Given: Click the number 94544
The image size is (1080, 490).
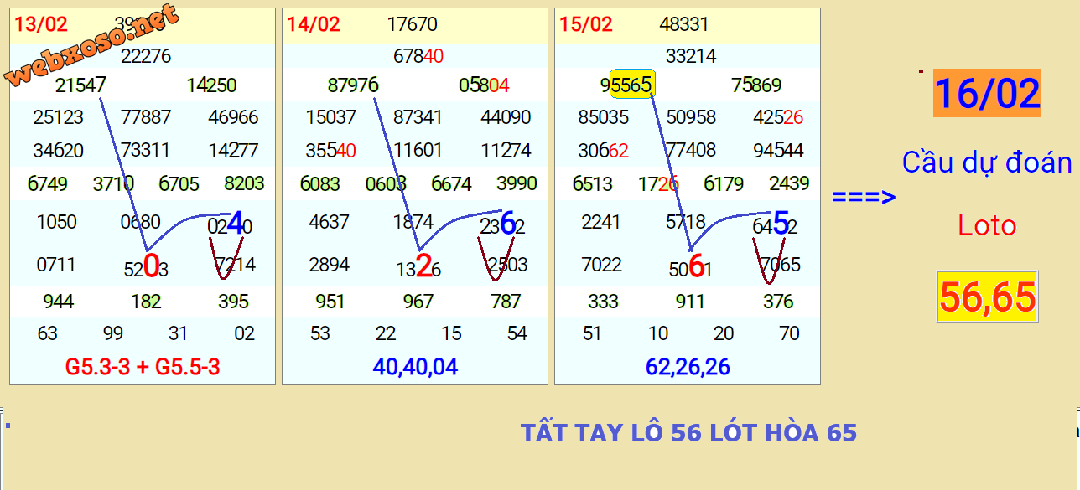Looking at the screenshot, I should tap(778, 151).
